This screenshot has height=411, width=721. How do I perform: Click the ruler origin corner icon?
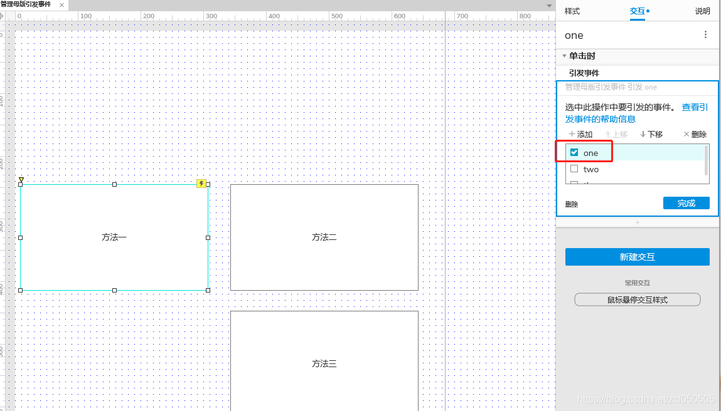click(2, 16)
